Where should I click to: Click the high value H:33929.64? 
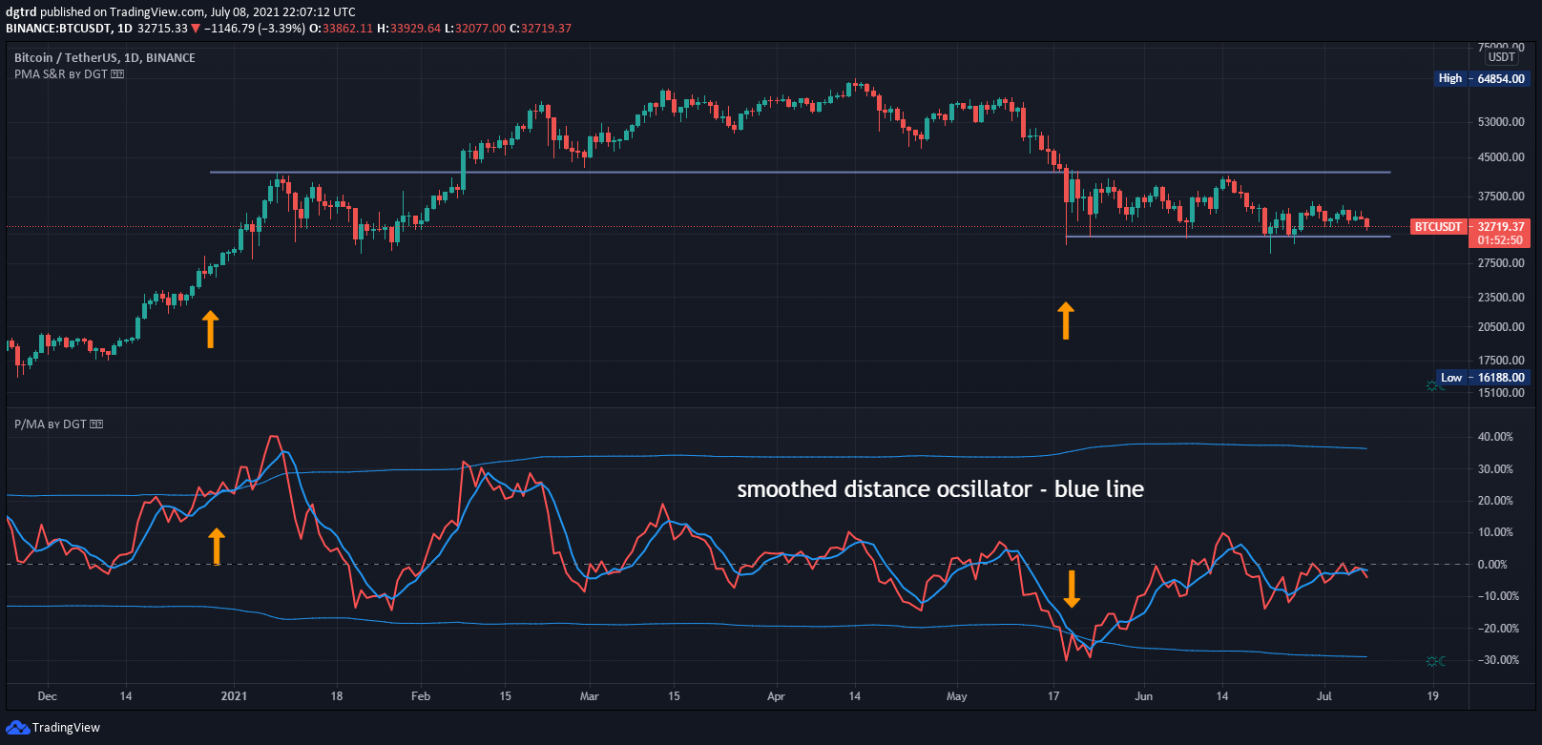tap(409, 29)
